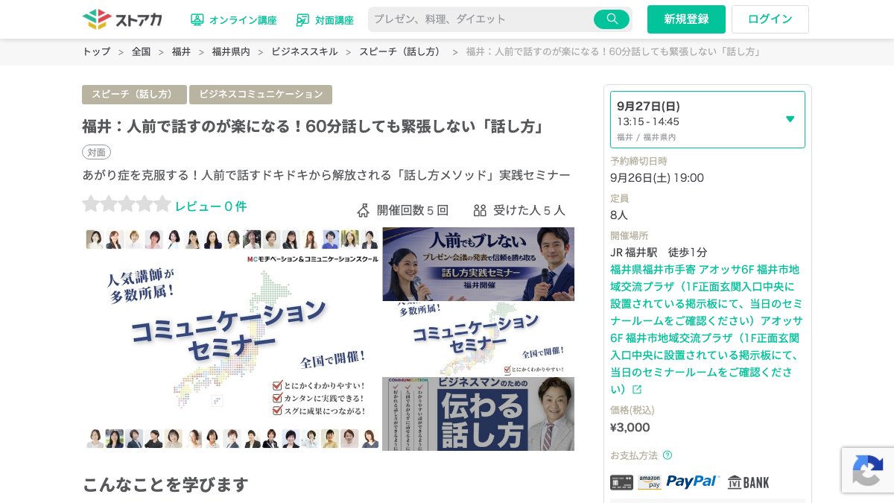Click the in-person course icon

click(302, 19)
